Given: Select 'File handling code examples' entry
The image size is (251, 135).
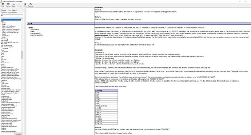Looking at the screenshot, I should 10,42.
